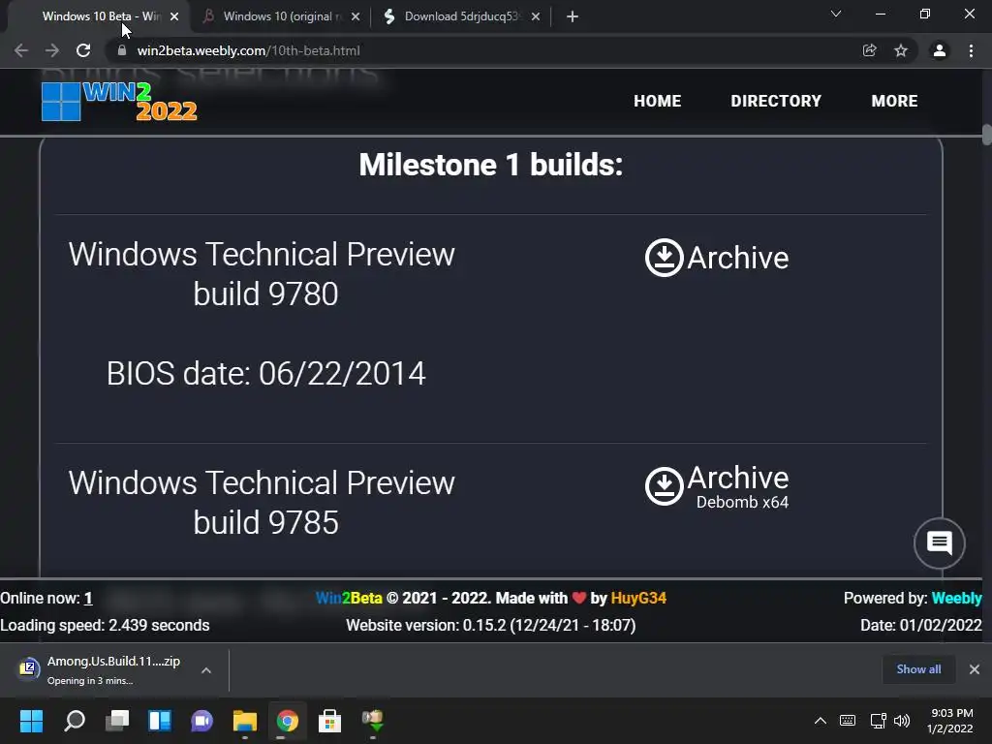Click the padlock site info icon
Image resolution: width=992 pixels, height=744 pixels.
122,50
